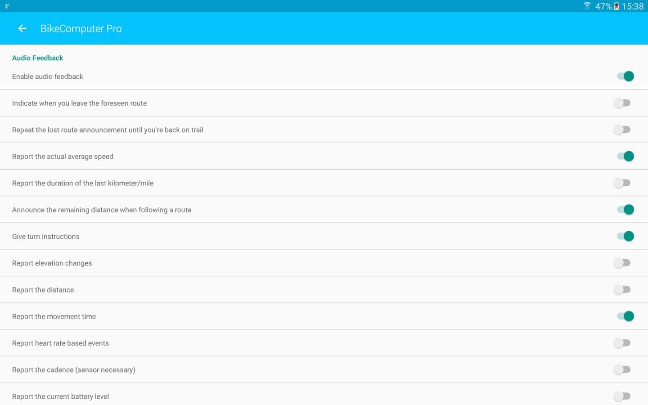The height and width of the screenshot is (405, 648).
Task: Turn off actual average speed reporting
Action: 625,156
